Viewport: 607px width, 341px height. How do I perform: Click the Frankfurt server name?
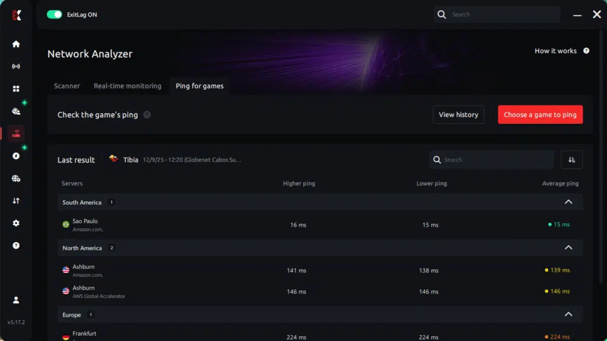[84, 333]
